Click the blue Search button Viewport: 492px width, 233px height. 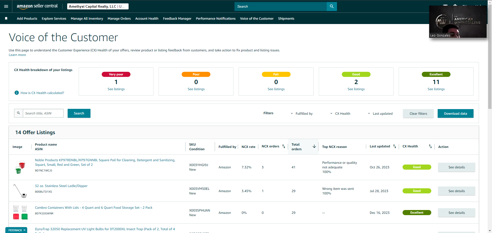[x=79, y=113]
